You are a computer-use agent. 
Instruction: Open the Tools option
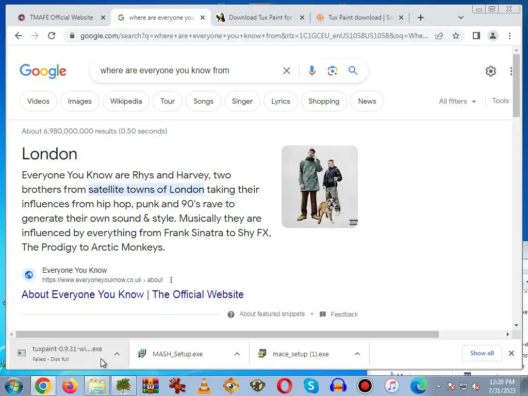click(500, 101)
